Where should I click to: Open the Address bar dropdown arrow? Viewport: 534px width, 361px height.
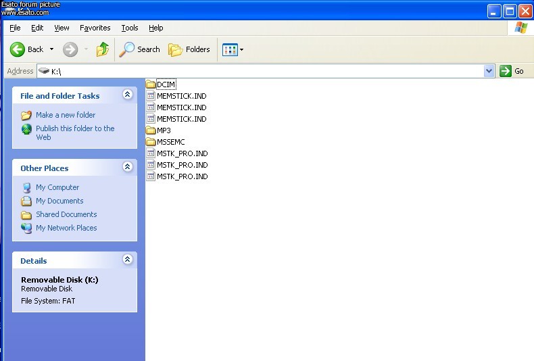tap(489, 71)
